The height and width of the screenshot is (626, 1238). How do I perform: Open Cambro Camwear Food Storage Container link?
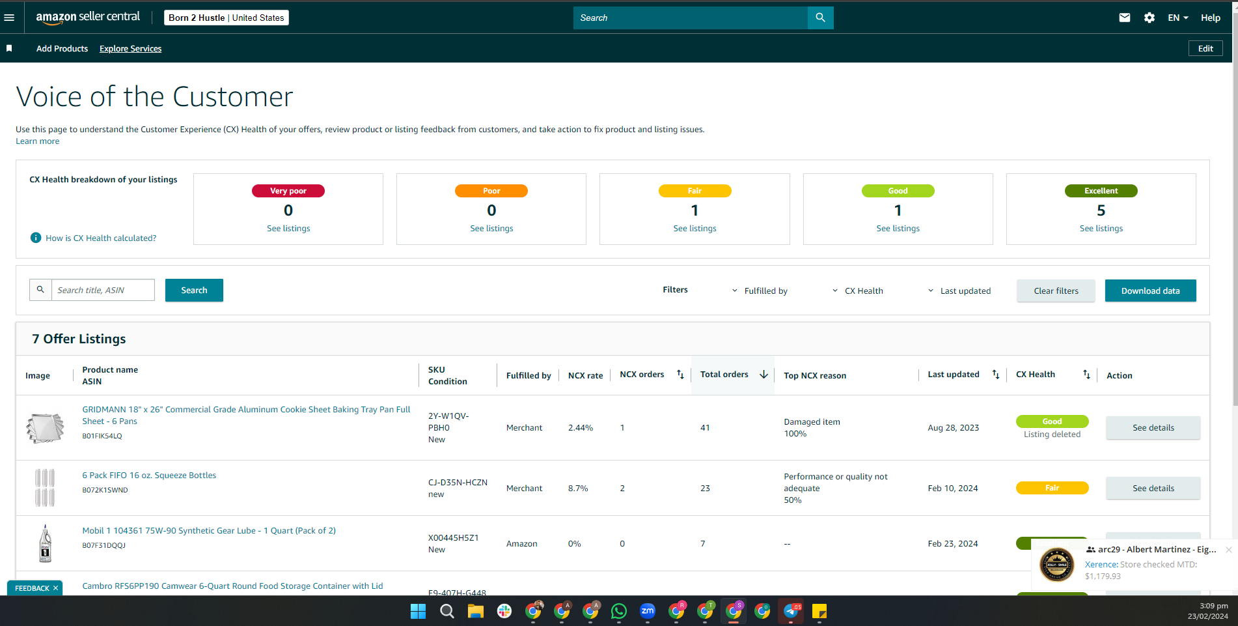[232, 586]
